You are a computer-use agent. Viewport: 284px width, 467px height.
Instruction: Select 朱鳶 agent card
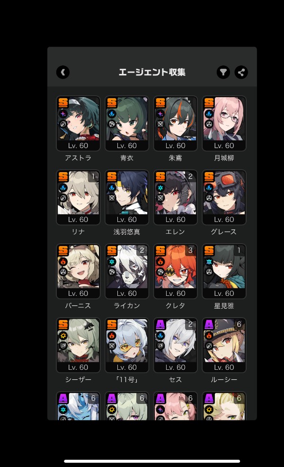[x=176, y=123]
